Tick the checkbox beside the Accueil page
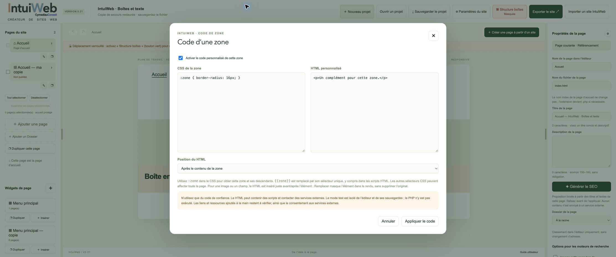 click(8, 45)
